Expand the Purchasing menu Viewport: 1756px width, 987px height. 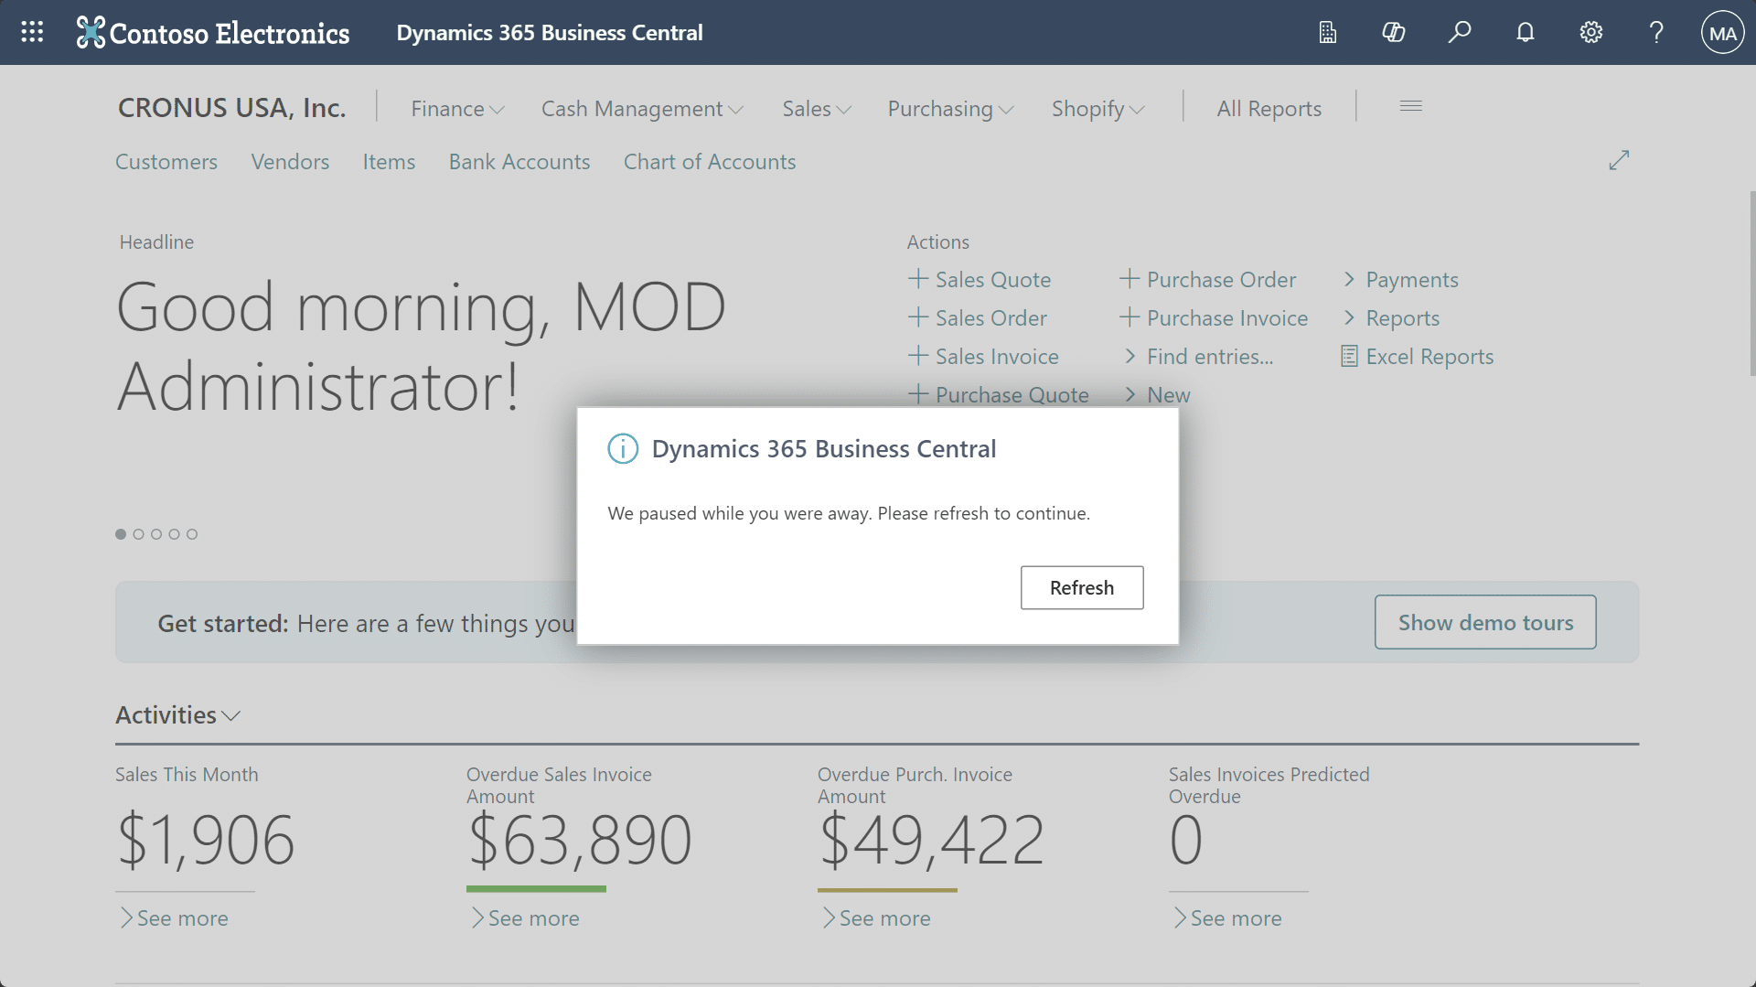(950, 109)
